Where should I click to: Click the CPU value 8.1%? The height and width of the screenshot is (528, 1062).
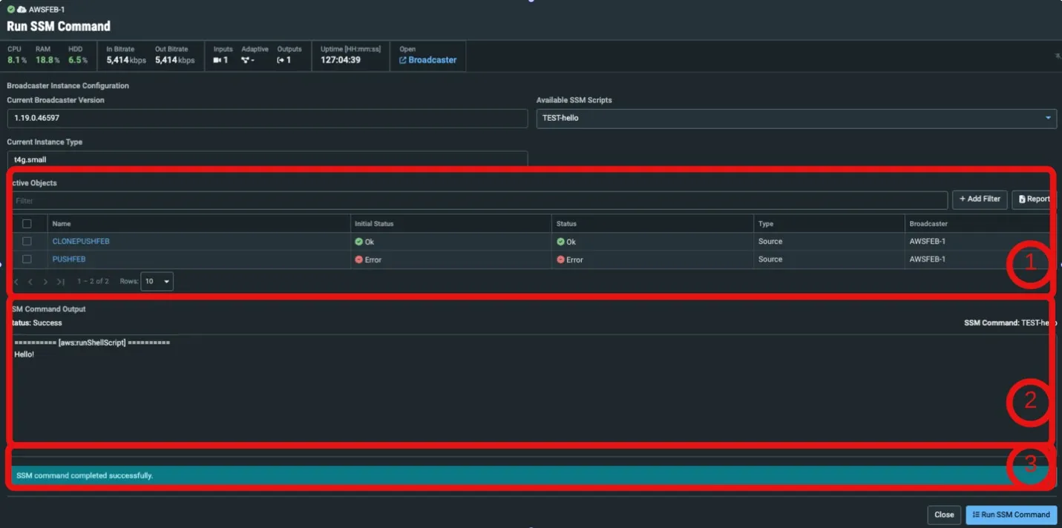[17, 60]
